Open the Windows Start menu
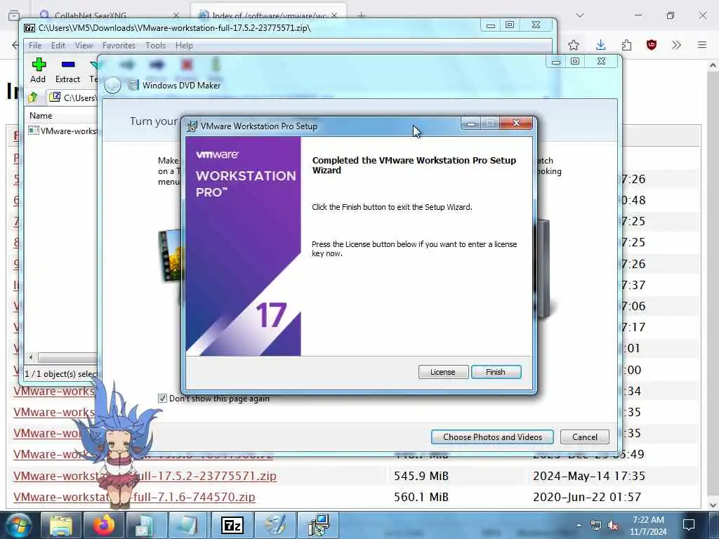Viewport: 719px width, 539px height. [18, 525]
